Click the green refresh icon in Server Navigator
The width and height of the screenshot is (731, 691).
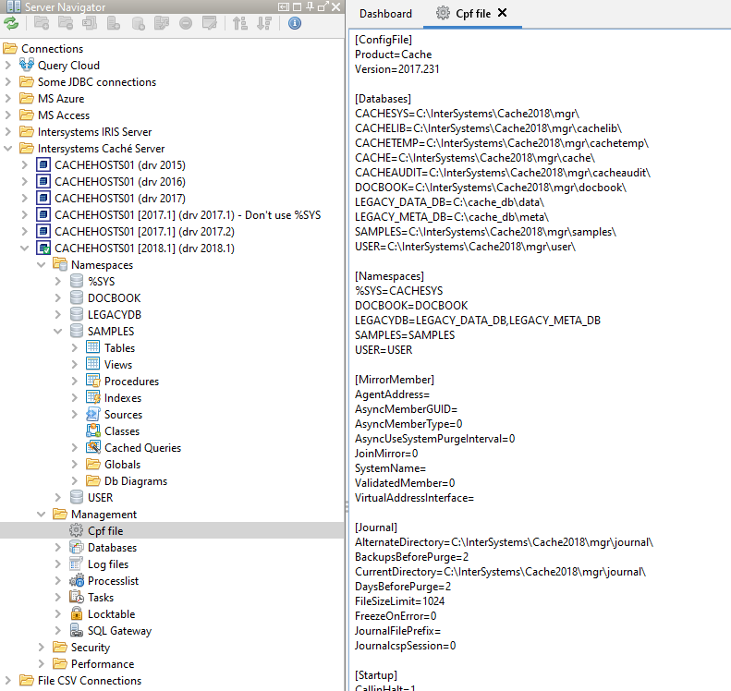click(11, 24)
